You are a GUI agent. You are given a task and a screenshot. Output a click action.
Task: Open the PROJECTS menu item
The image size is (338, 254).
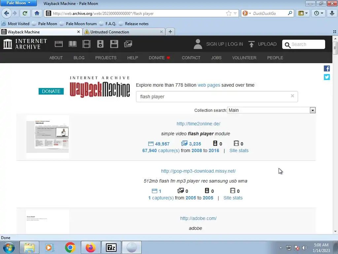click(x=106, y=58)
